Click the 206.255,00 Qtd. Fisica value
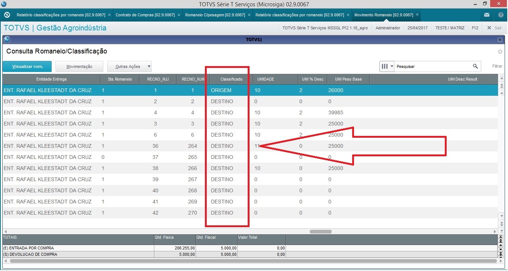This screenshot has height=271, width=508. (x=184, y=248)
